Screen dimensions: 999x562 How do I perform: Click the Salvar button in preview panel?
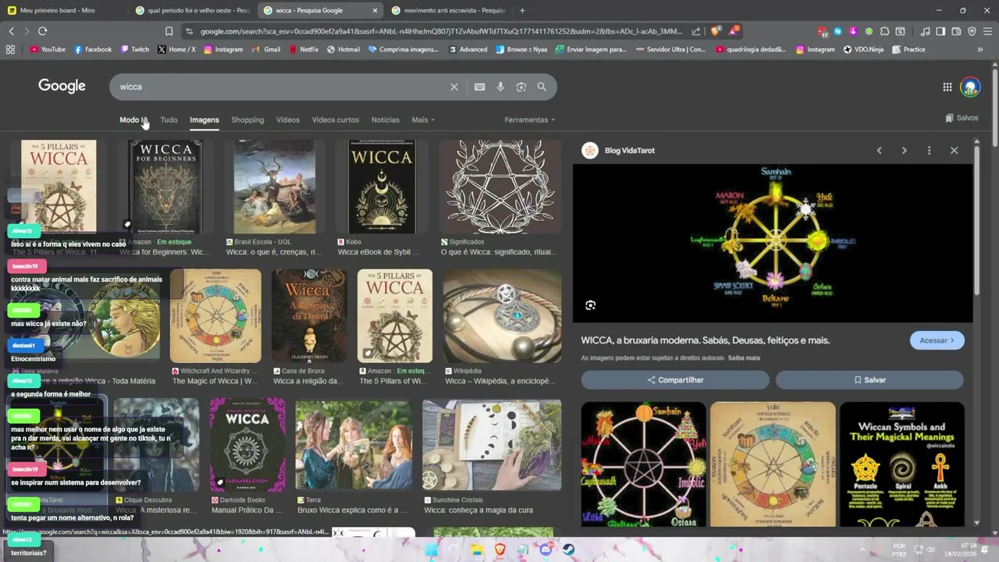(869, 380)
